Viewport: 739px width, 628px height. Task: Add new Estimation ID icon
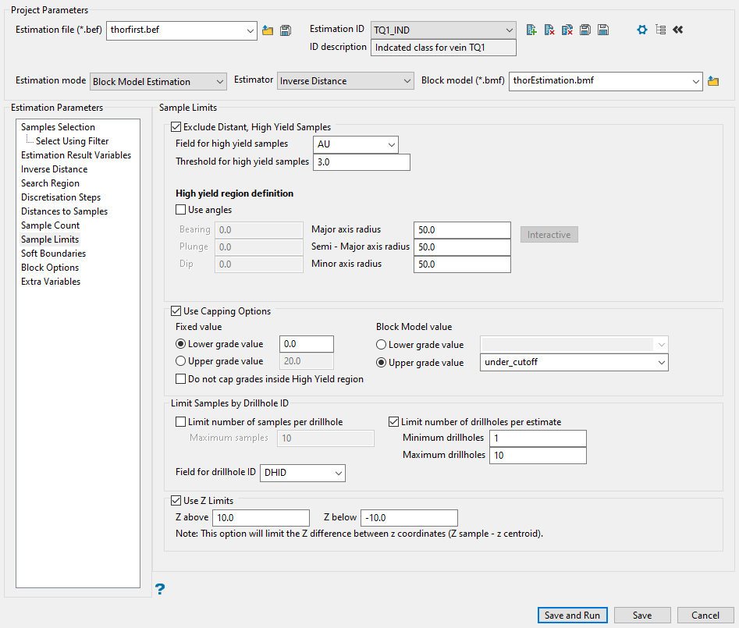point(531,30)
